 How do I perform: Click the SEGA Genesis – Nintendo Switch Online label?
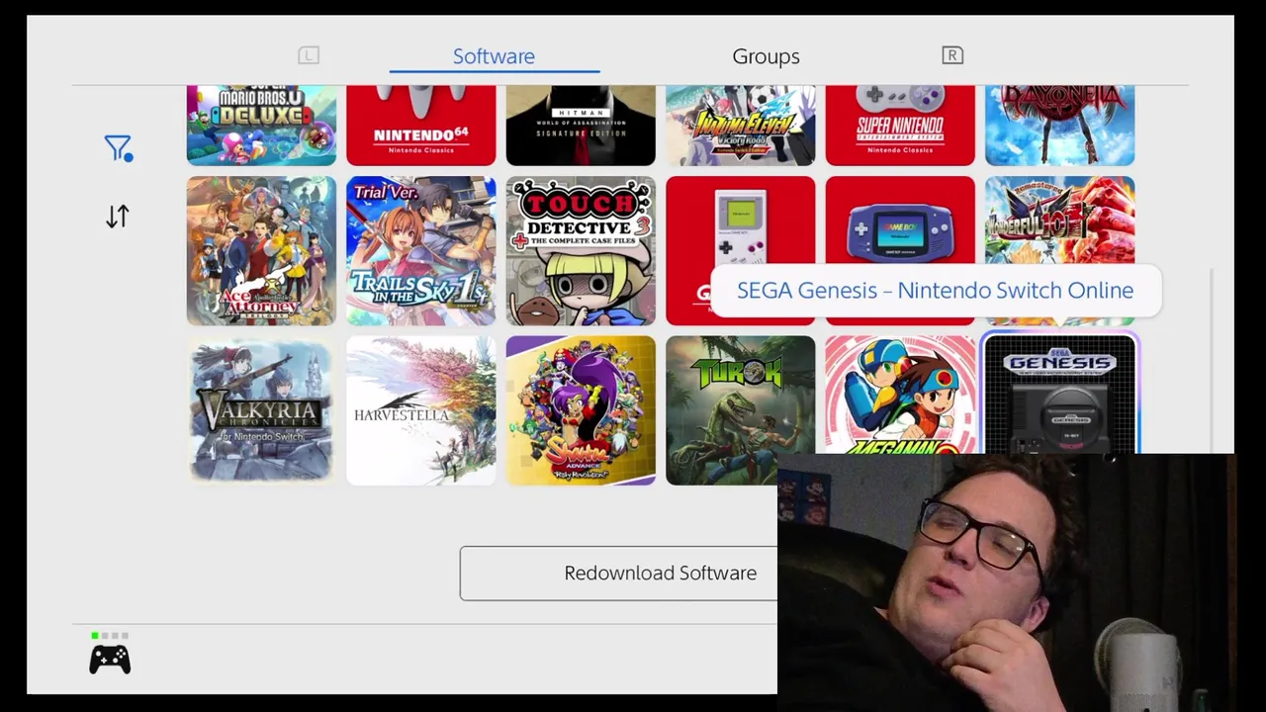point(935,290)
